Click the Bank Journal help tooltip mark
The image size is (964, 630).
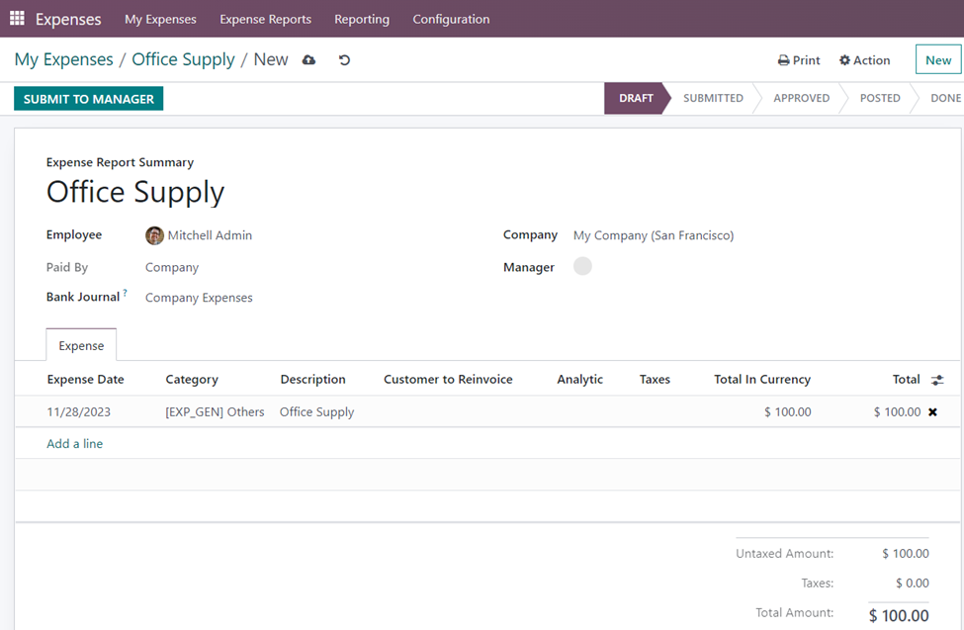[x=125, y=294]
